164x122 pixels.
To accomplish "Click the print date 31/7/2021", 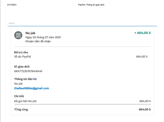I will 12,5.
